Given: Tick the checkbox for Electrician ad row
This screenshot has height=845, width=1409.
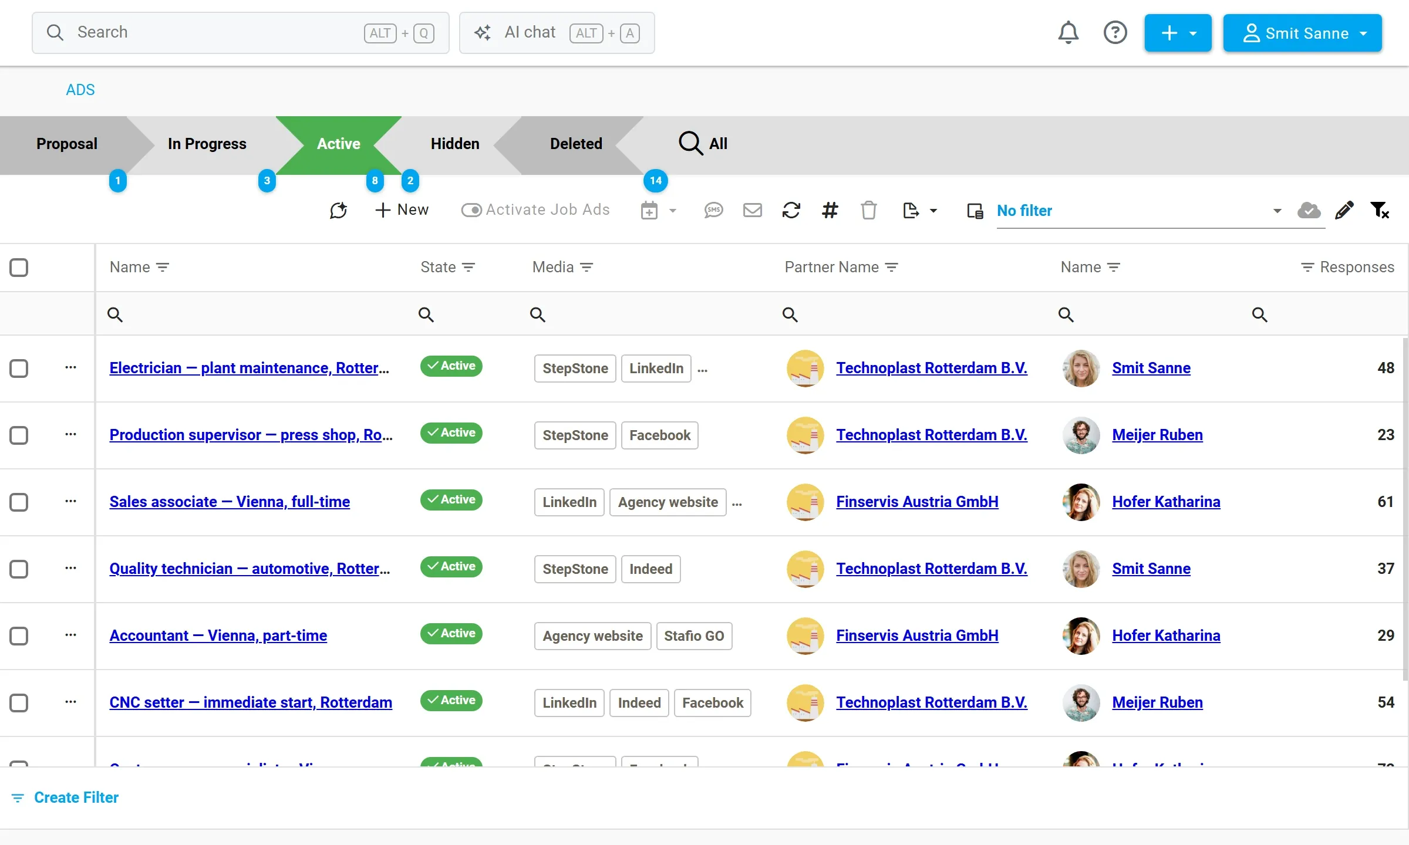Looking at the screenshot, I should (x=19, y=369).
